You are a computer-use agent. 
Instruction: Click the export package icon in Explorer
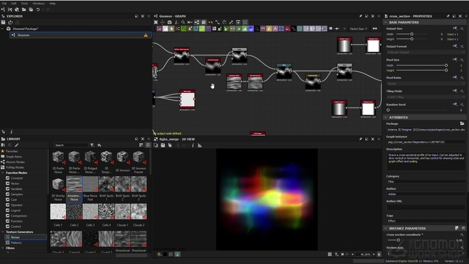[10, 22]
